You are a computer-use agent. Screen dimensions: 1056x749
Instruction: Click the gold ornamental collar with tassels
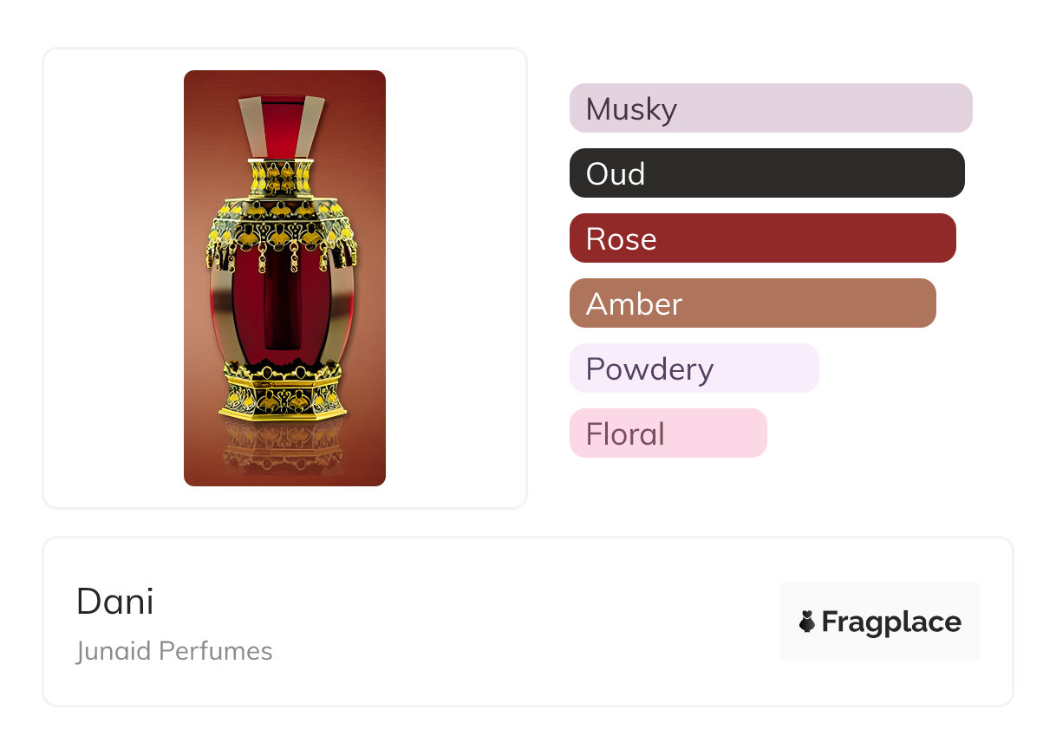coord(282,230)
